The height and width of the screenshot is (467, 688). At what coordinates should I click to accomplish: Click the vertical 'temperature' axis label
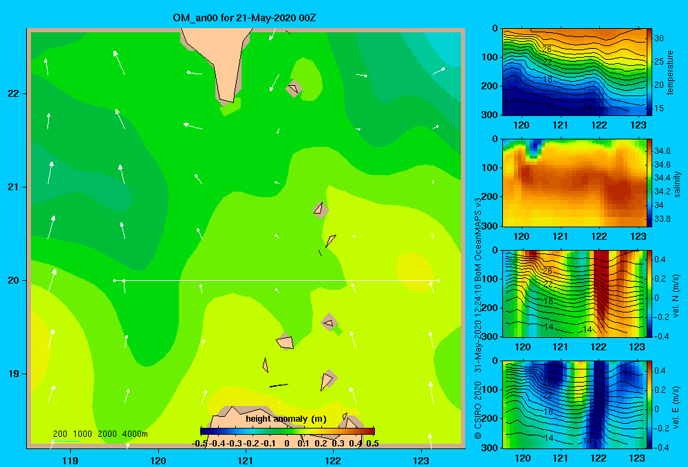tap(670, 72)
